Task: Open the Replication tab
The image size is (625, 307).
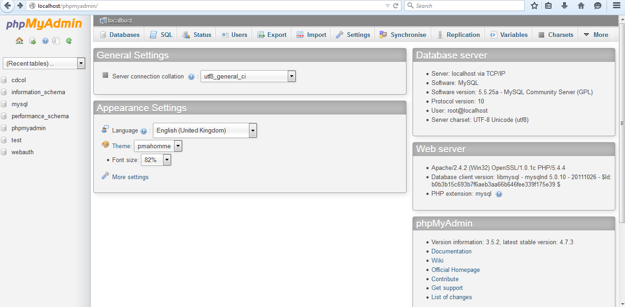Action: tap(458, 35)
